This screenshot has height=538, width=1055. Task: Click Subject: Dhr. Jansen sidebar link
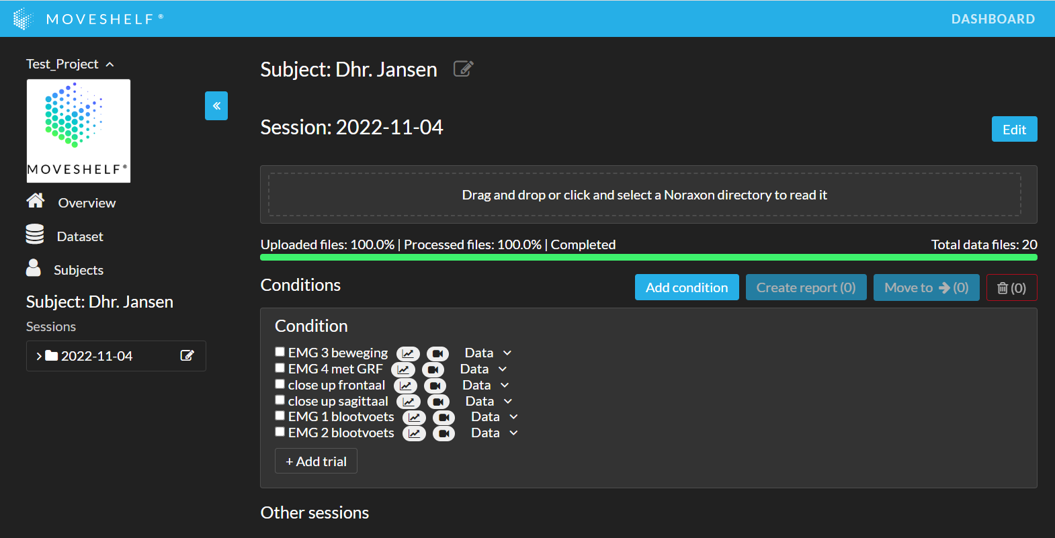point(99,302)
